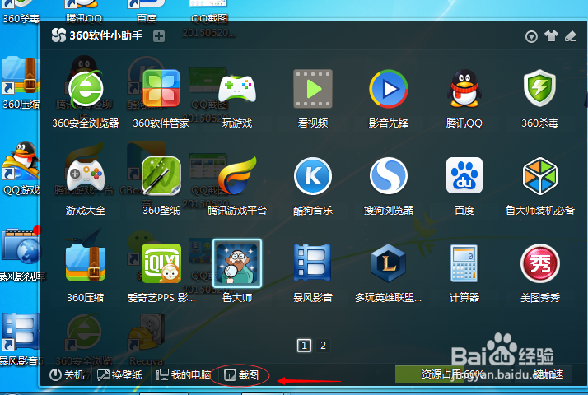
Task: Open 腾讯QQ in the assistant panel
Action: pyautogui.click(x=464, y=89)
